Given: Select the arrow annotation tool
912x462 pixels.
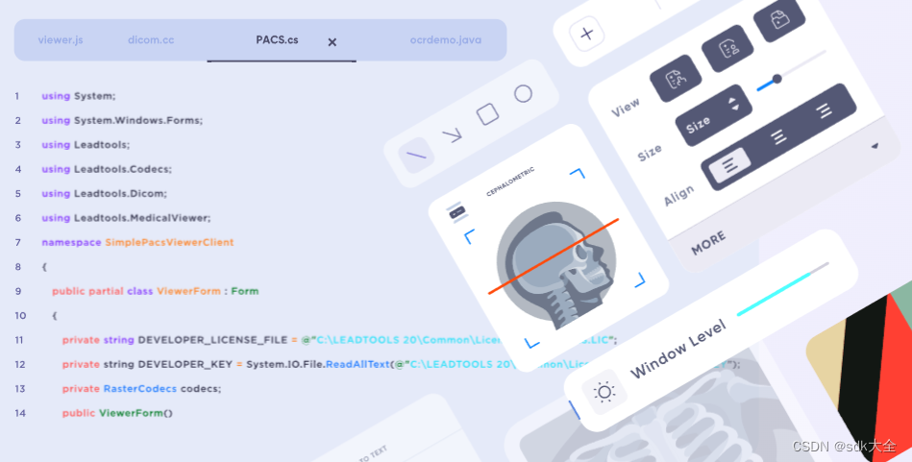Looking at the screenshot, I should point(452,135).
